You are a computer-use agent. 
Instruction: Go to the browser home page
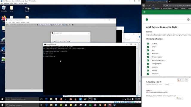(x=153, y=5)
